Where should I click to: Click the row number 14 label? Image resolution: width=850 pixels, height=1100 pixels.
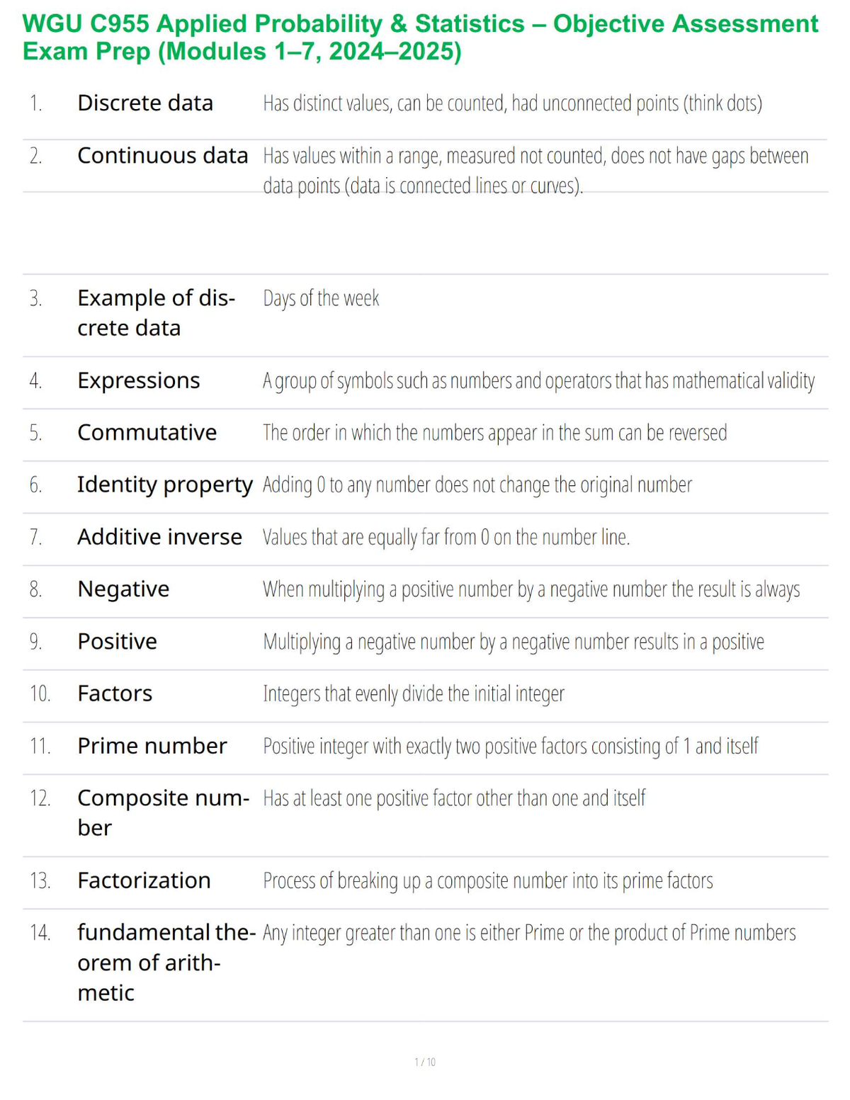(x=40, y=933)
